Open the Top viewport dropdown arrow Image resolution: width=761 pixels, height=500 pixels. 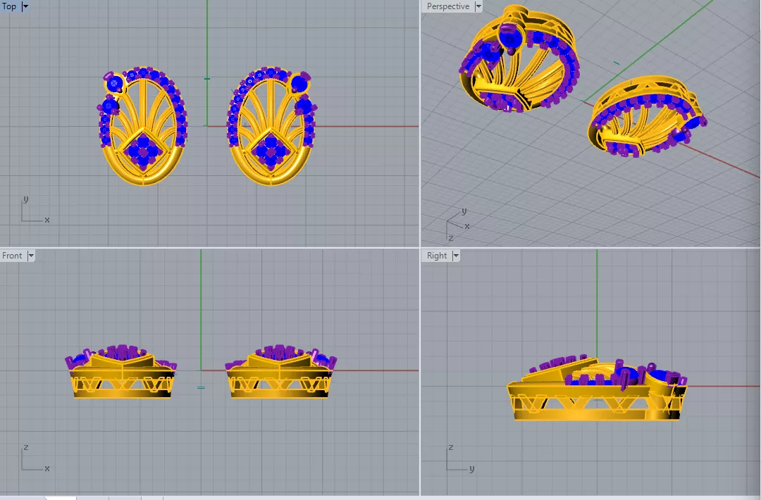(x=25, y=6)
